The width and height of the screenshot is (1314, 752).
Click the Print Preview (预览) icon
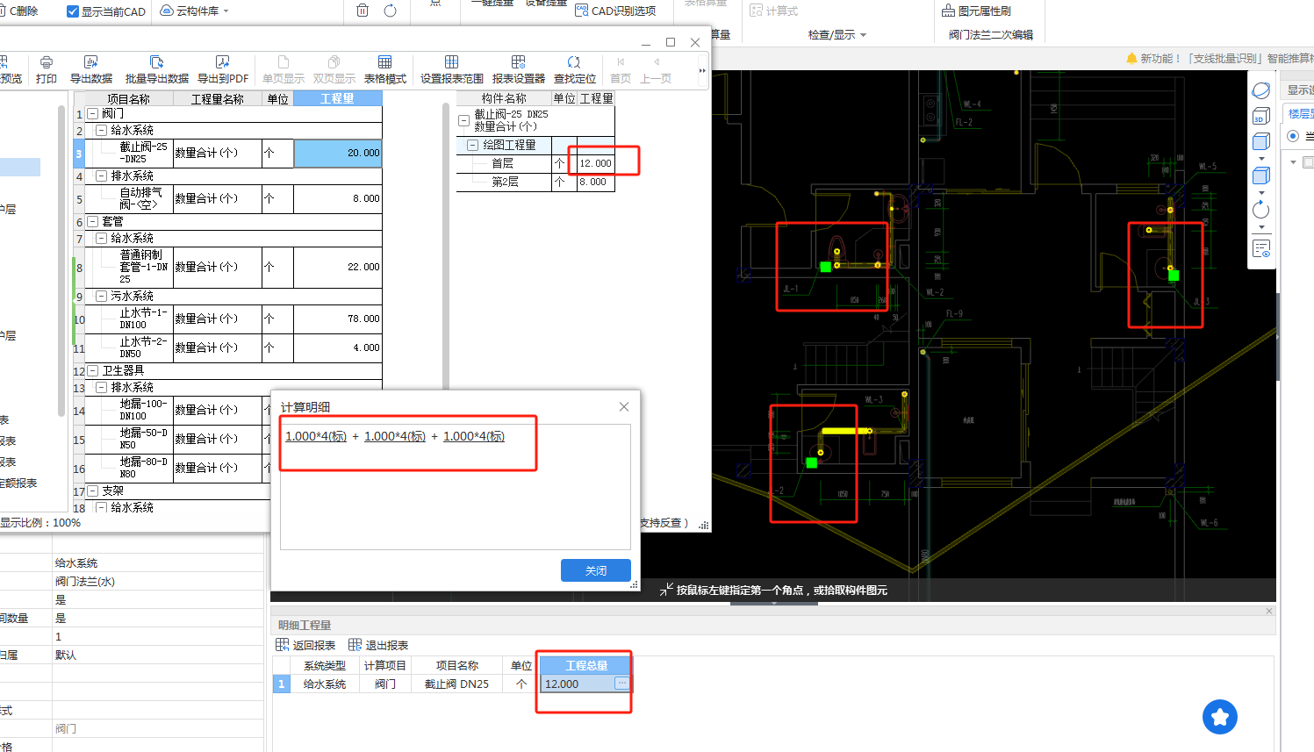click(x=11, y=70)
